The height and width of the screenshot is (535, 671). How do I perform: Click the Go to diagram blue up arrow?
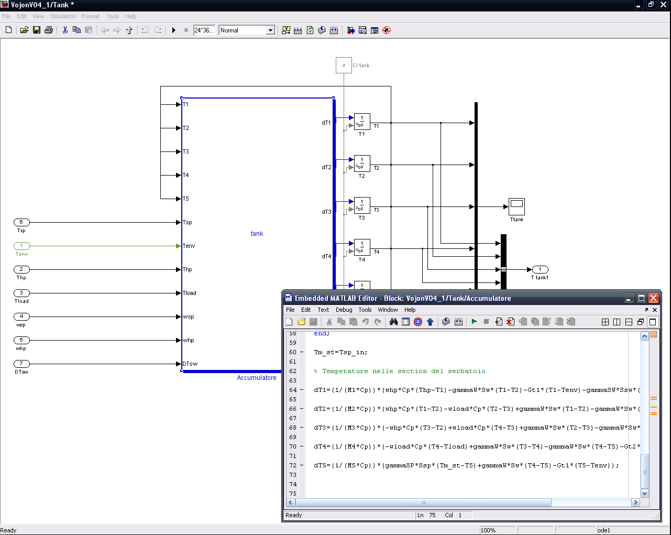(430, 322)
